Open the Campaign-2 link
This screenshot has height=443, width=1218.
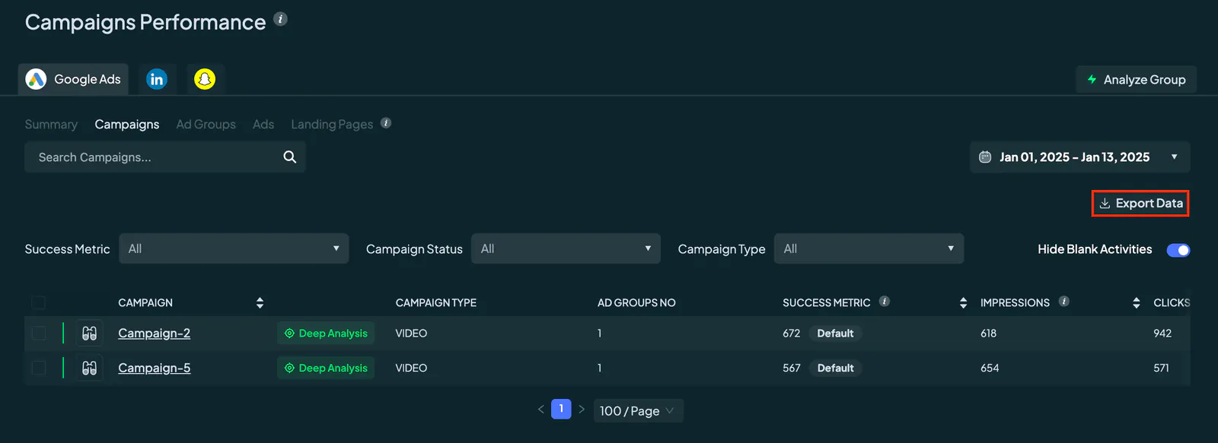tap(155, 334)
